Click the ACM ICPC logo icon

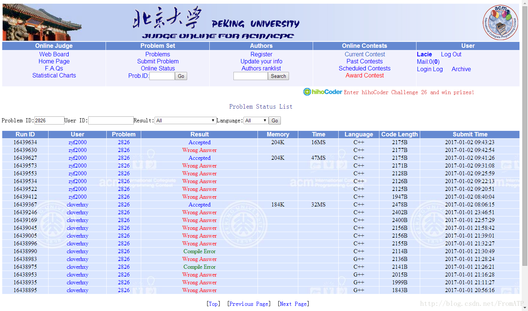click(500, 22)
